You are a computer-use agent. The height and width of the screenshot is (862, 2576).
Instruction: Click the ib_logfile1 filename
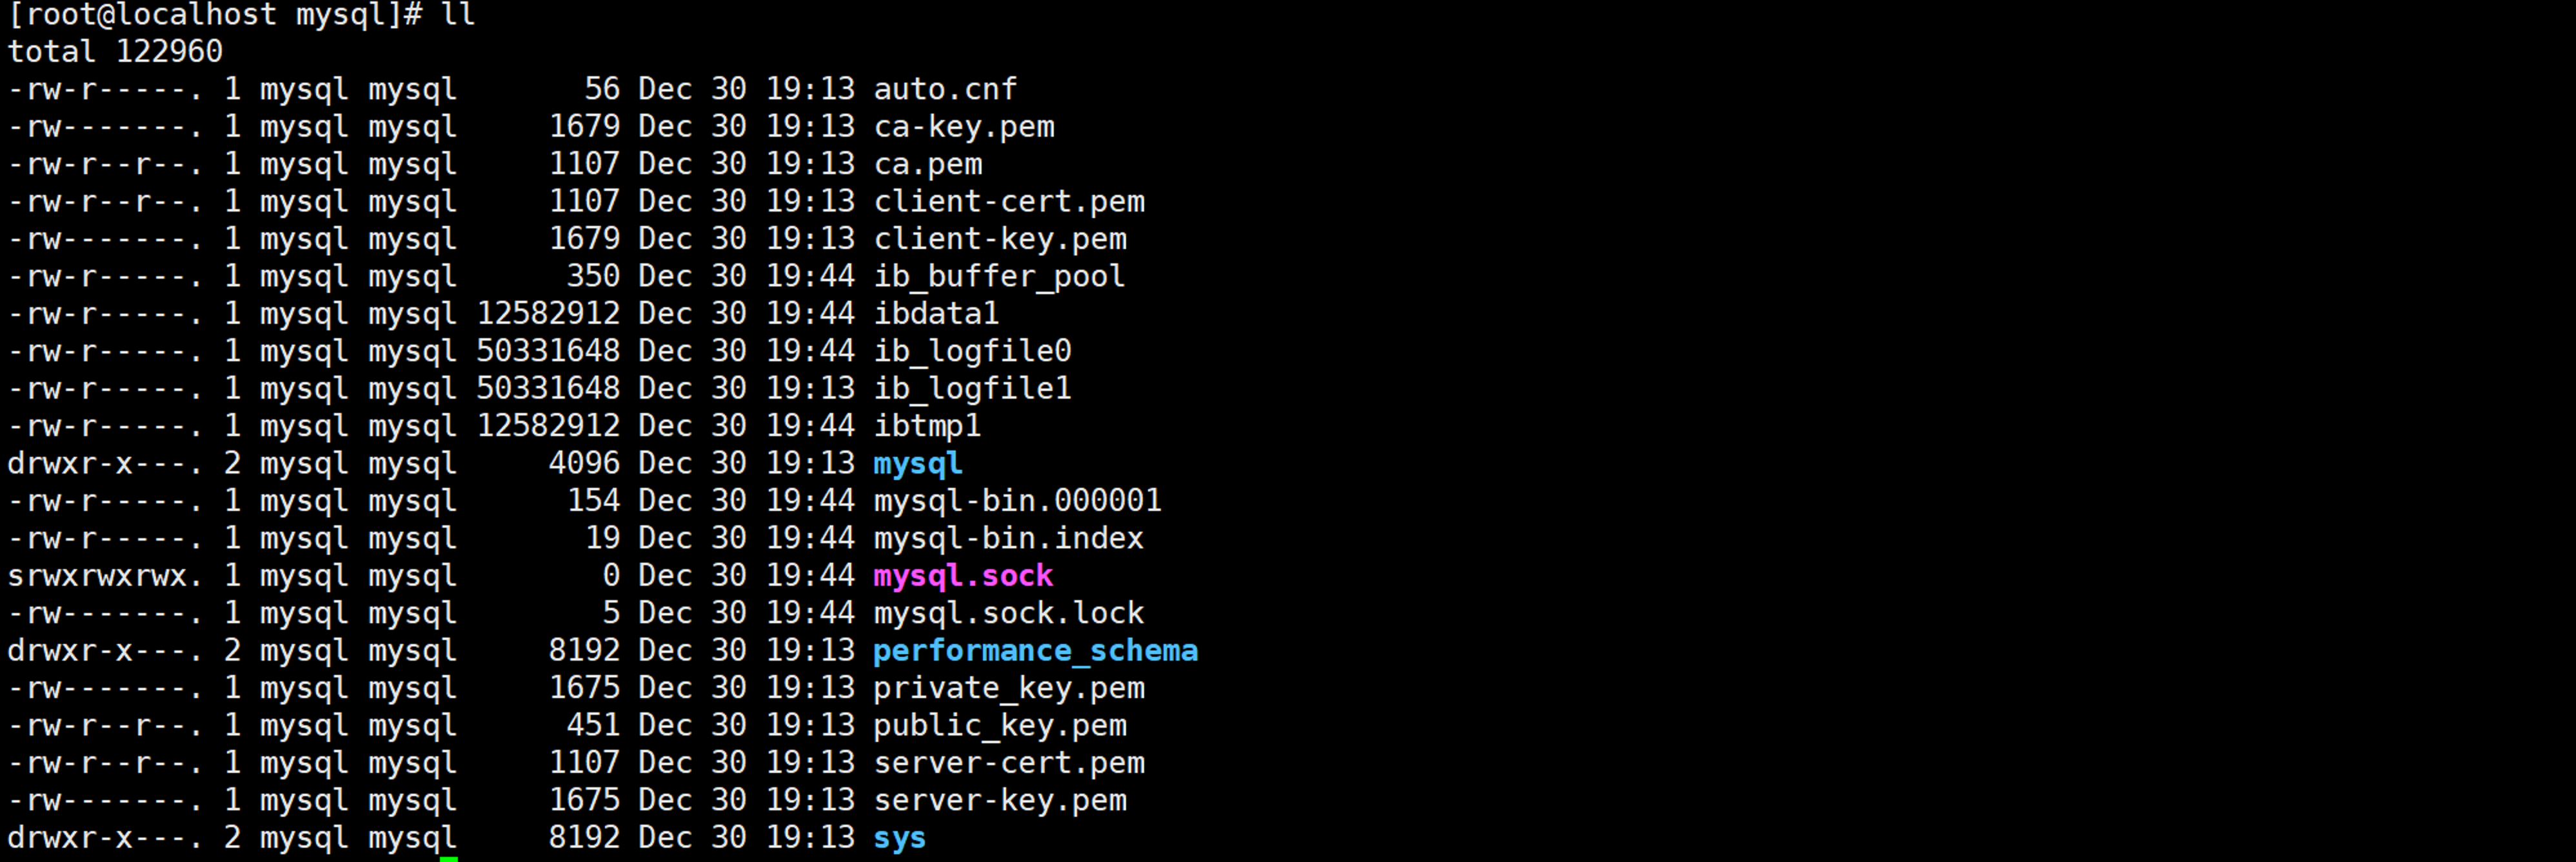[972, 389]
